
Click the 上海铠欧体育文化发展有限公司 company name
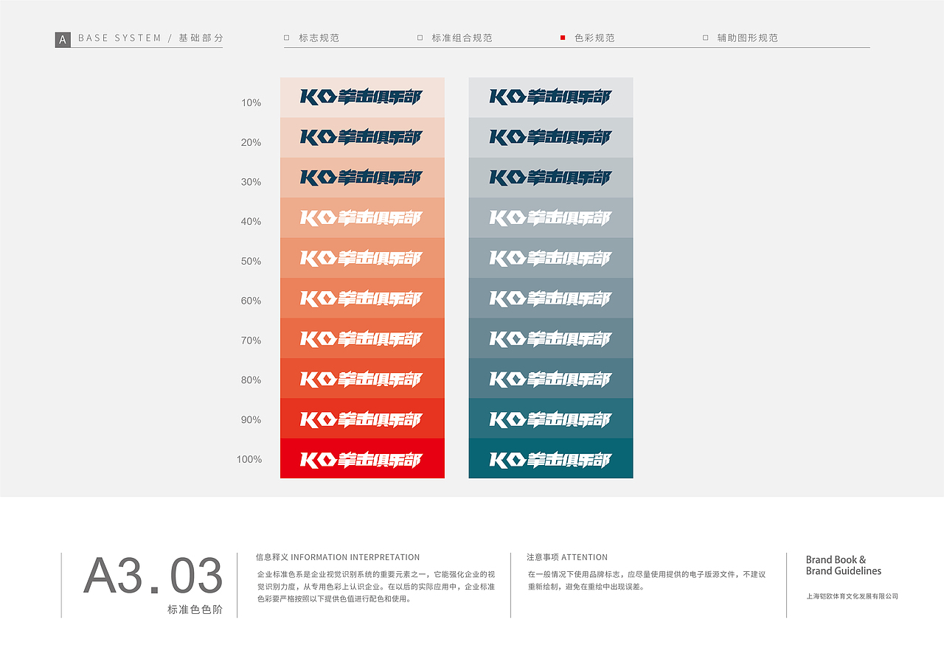tap(853, 596)
